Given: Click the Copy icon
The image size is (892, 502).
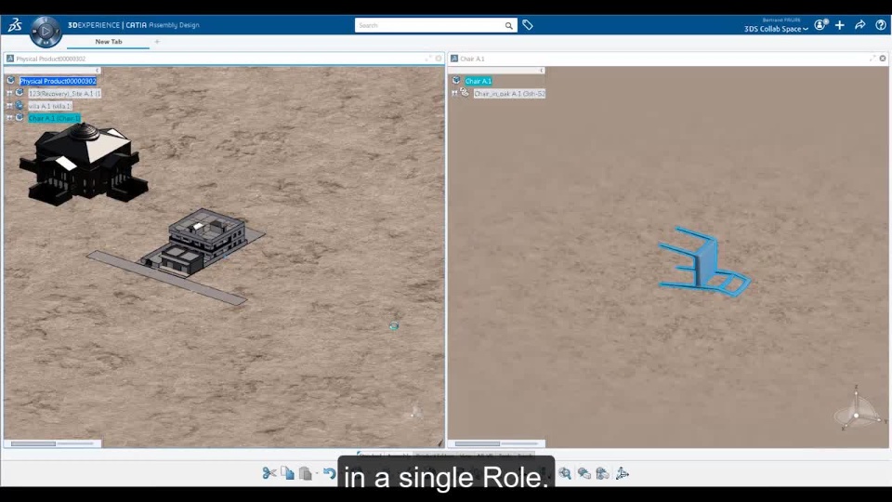Looking at the screenshot, I should (287, 473).
